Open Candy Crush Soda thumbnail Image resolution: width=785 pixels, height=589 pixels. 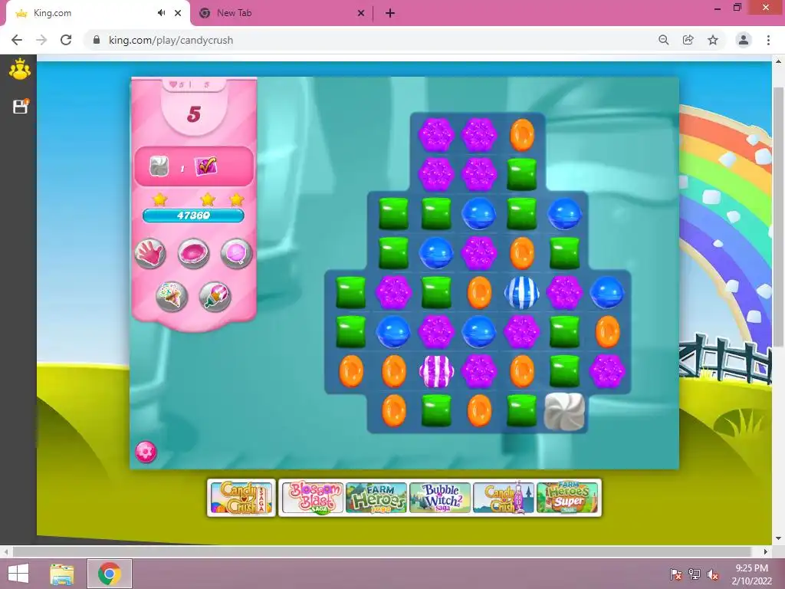click(504, 497)
